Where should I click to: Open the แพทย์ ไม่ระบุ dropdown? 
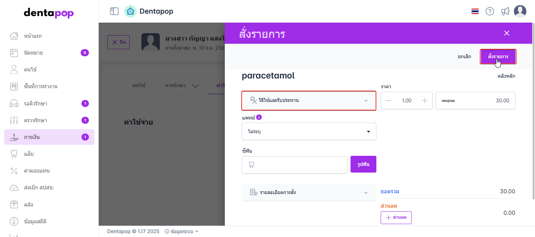[x=309, y=132]
